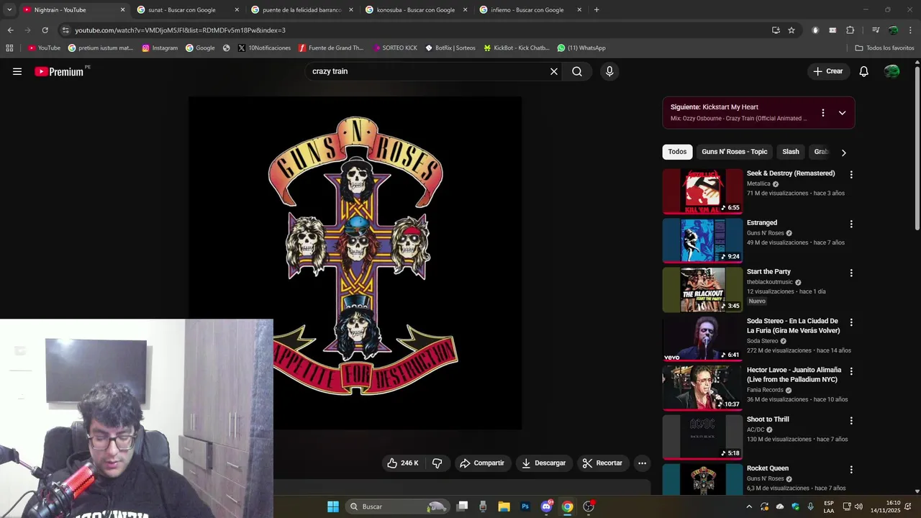The height and width of the screenshot is (518, 921).
Task: Open Todos los favoritos folder
Action: [x=884, y=48]
